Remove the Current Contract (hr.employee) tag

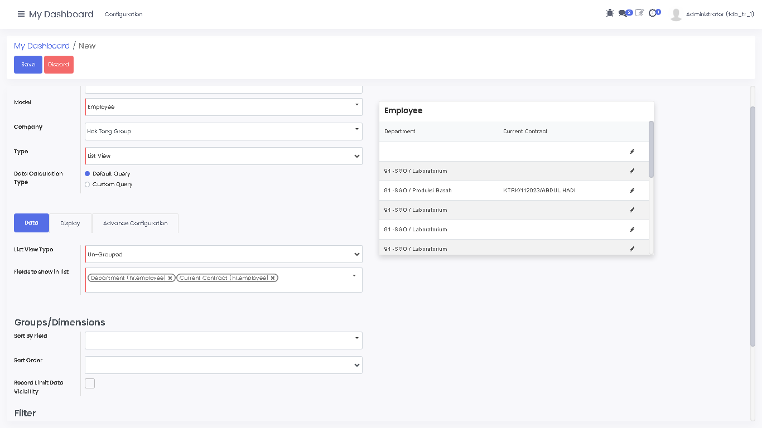(x=273, y=278)
